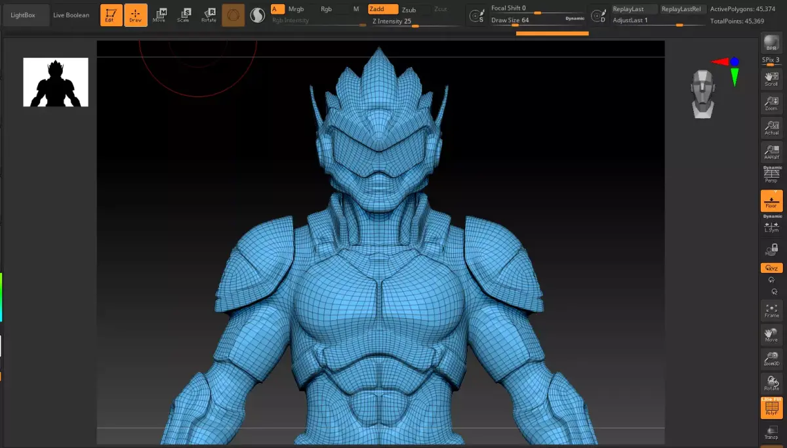Adjust the Rgb Intensity slider
Screen dimensions: 787x448
(319, 22)
